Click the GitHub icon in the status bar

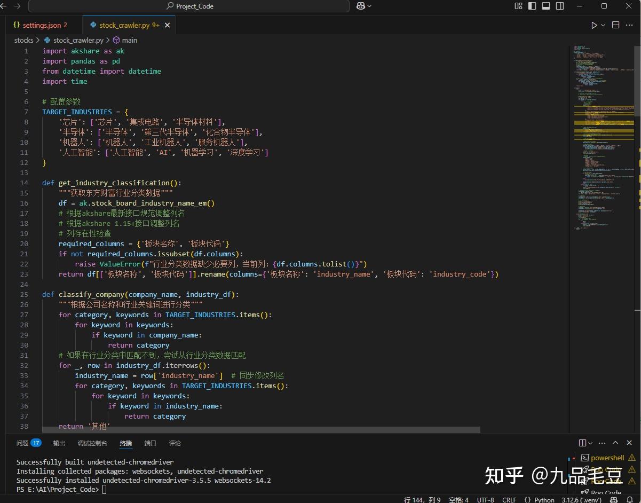click(613, 500)
